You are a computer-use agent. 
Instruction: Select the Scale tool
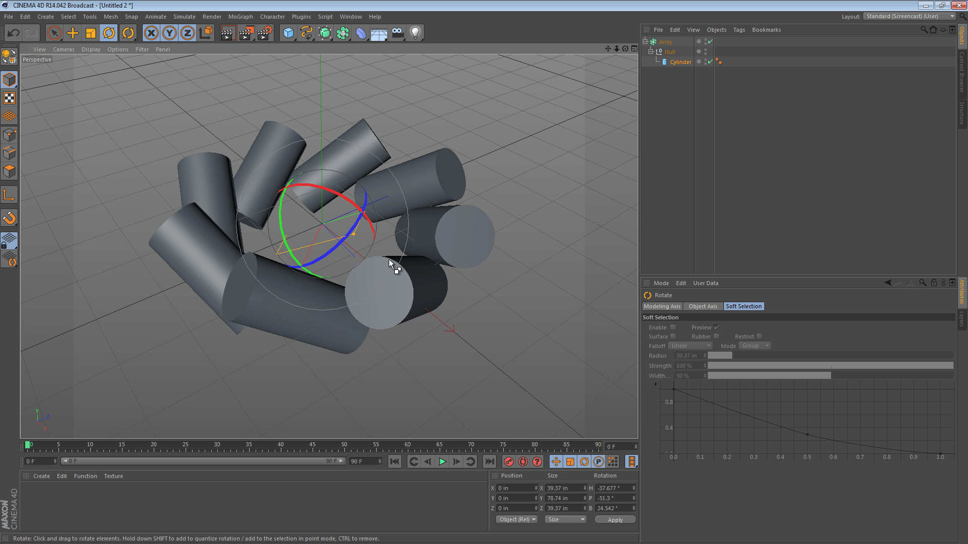coord(91,32)
